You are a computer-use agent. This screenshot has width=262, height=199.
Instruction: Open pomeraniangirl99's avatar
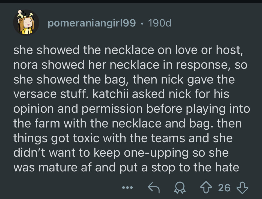click(x=26, y=23)
